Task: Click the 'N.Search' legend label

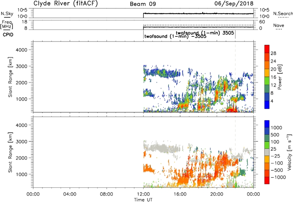Action: tap(283, 13)
